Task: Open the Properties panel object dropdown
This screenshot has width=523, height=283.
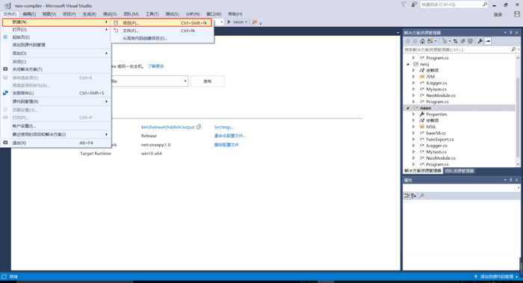Action: [x=519, y=188]
